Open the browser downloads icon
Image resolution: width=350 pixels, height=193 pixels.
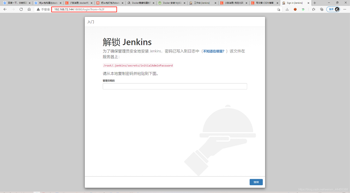coord(287,9)
